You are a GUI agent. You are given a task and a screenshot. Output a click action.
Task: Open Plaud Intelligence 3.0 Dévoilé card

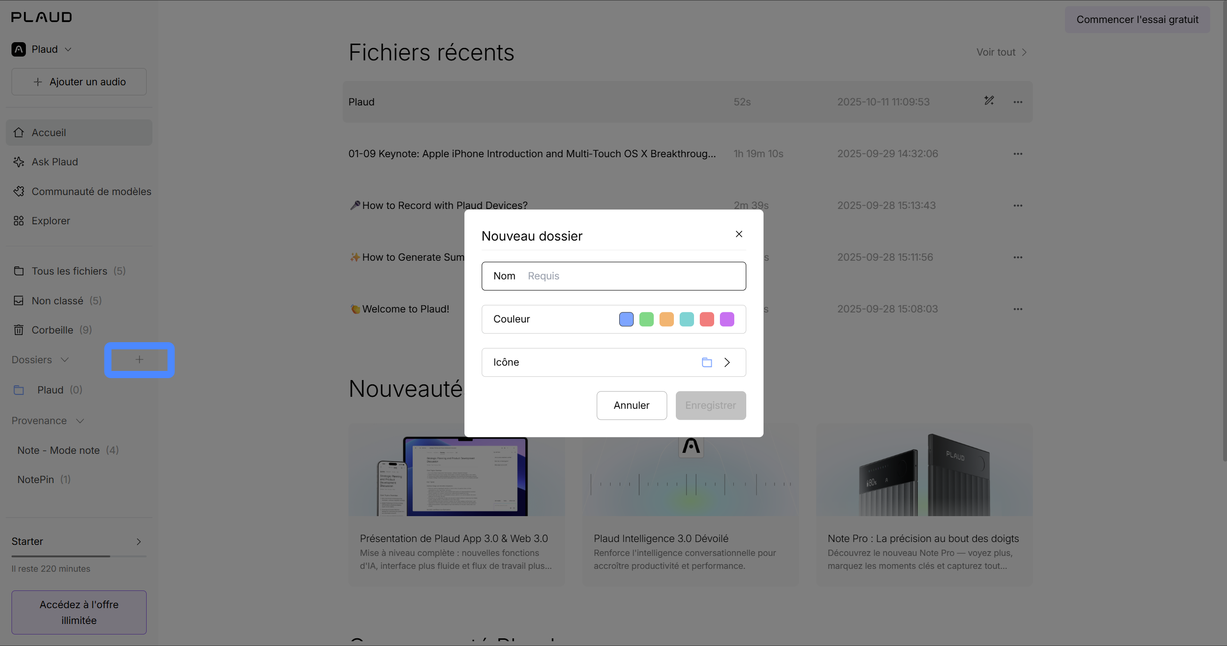pyautogui.click(x=690, y=504)
